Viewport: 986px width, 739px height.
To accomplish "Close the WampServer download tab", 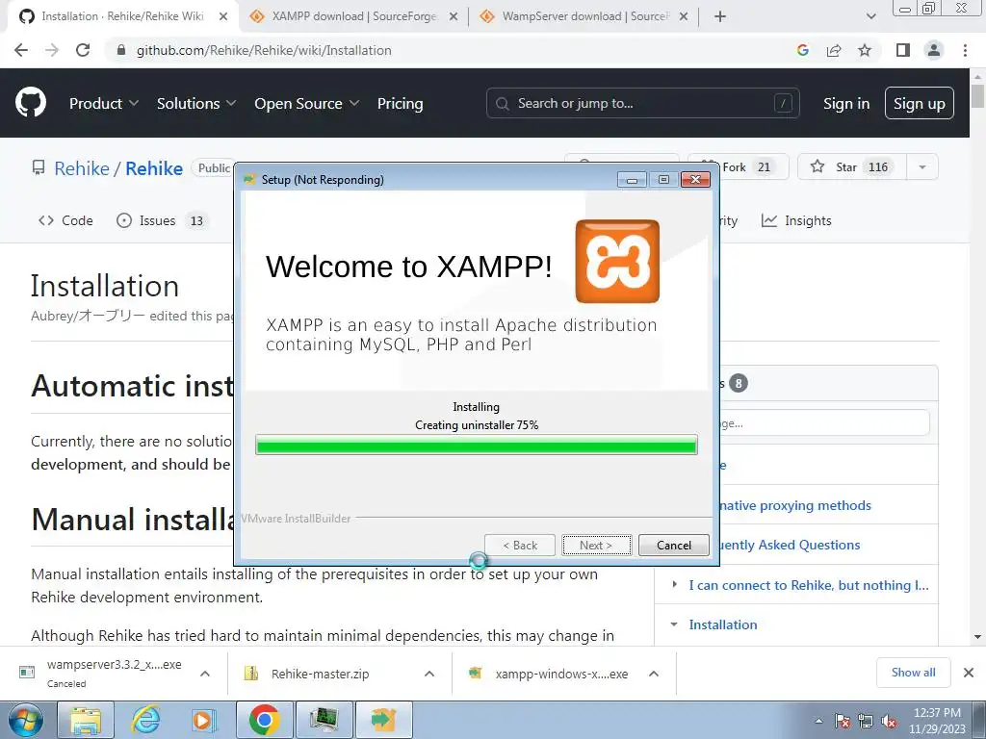I will coord(684,16).
